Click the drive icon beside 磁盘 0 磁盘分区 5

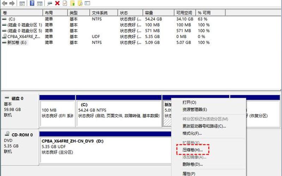pos(4,31)
